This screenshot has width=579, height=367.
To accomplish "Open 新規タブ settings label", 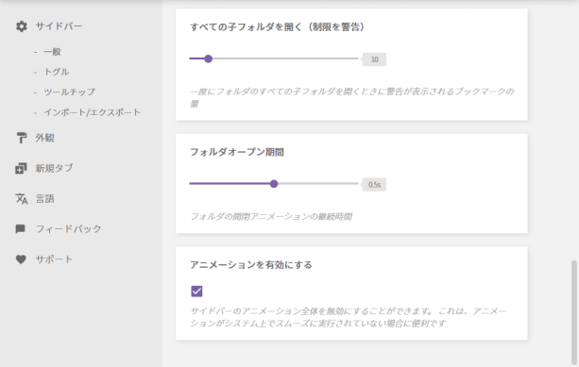I will point(54,168).
